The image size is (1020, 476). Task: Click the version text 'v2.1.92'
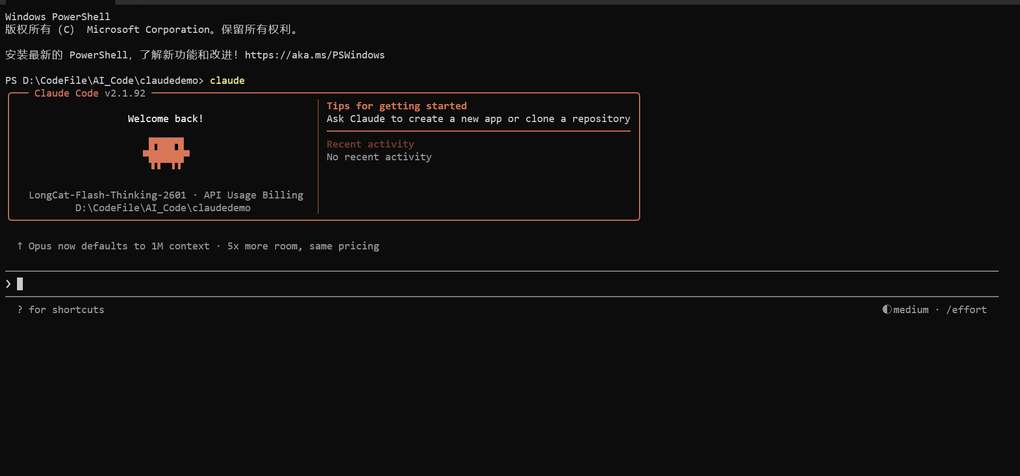(x=125, y=93)
